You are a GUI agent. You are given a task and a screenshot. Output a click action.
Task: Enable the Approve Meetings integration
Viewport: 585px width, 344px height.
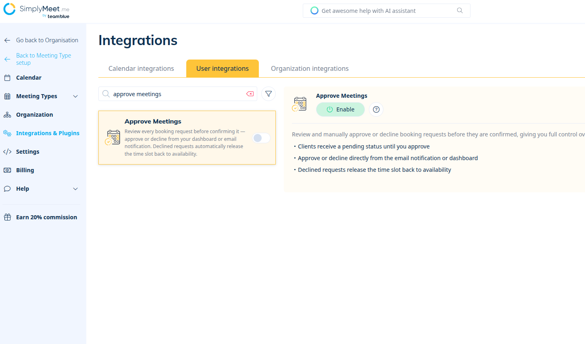click(340, 109)
